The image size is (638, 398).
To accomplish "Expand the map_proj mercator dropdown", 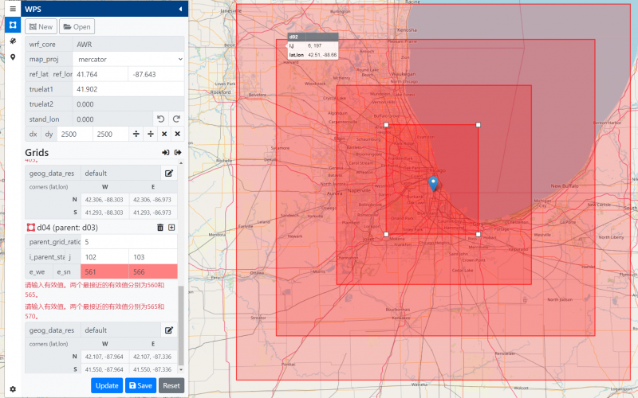I will click(x=128, y=59).
